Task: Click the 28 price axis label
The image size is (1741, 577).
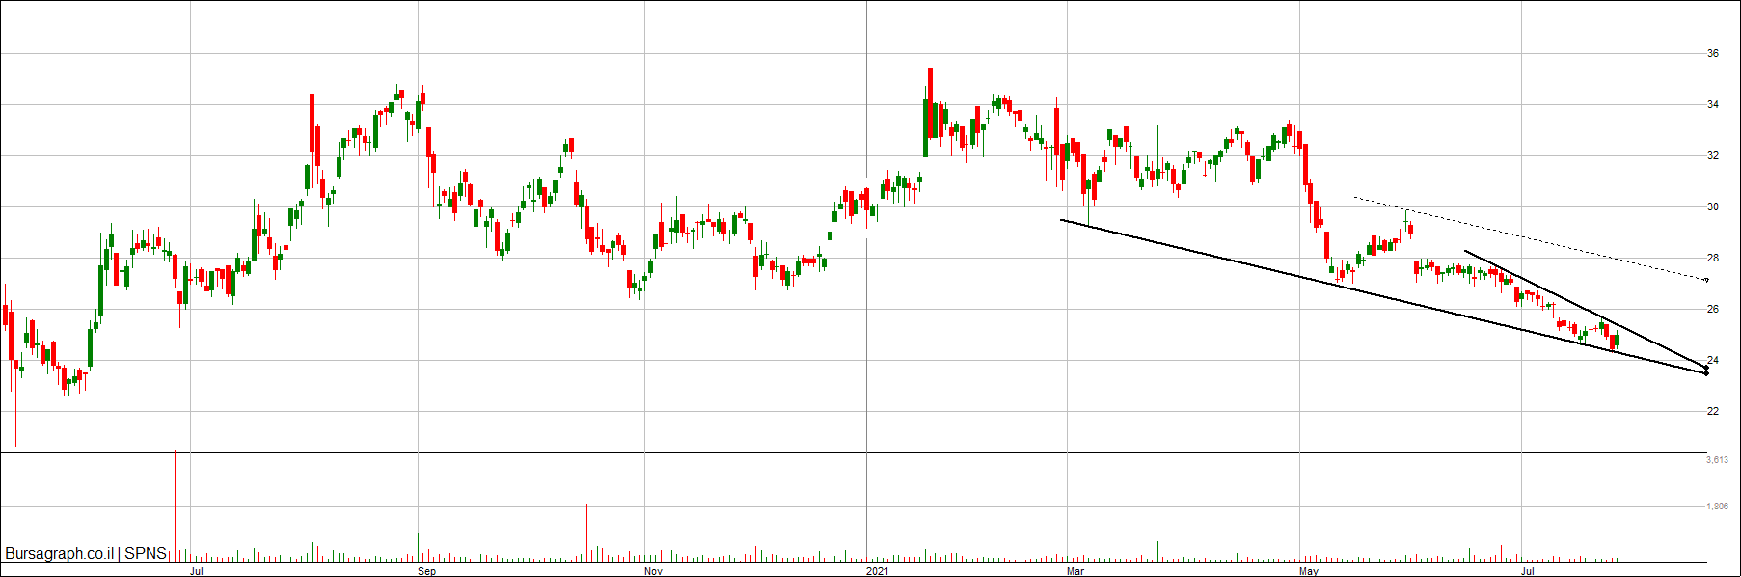Action: pos(1713,258)
